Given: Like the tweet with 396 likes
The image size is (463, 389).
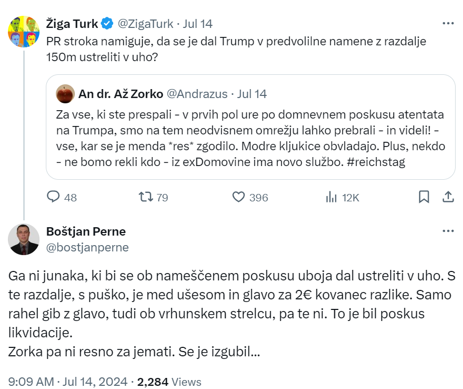Looking at the screenshot, I should (239, 197).
